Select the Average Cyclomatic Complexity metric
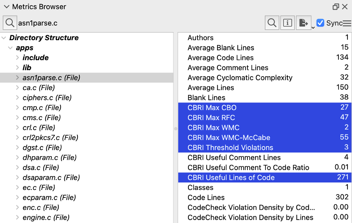This screenshot has height=223, width=352. (265, 78)
